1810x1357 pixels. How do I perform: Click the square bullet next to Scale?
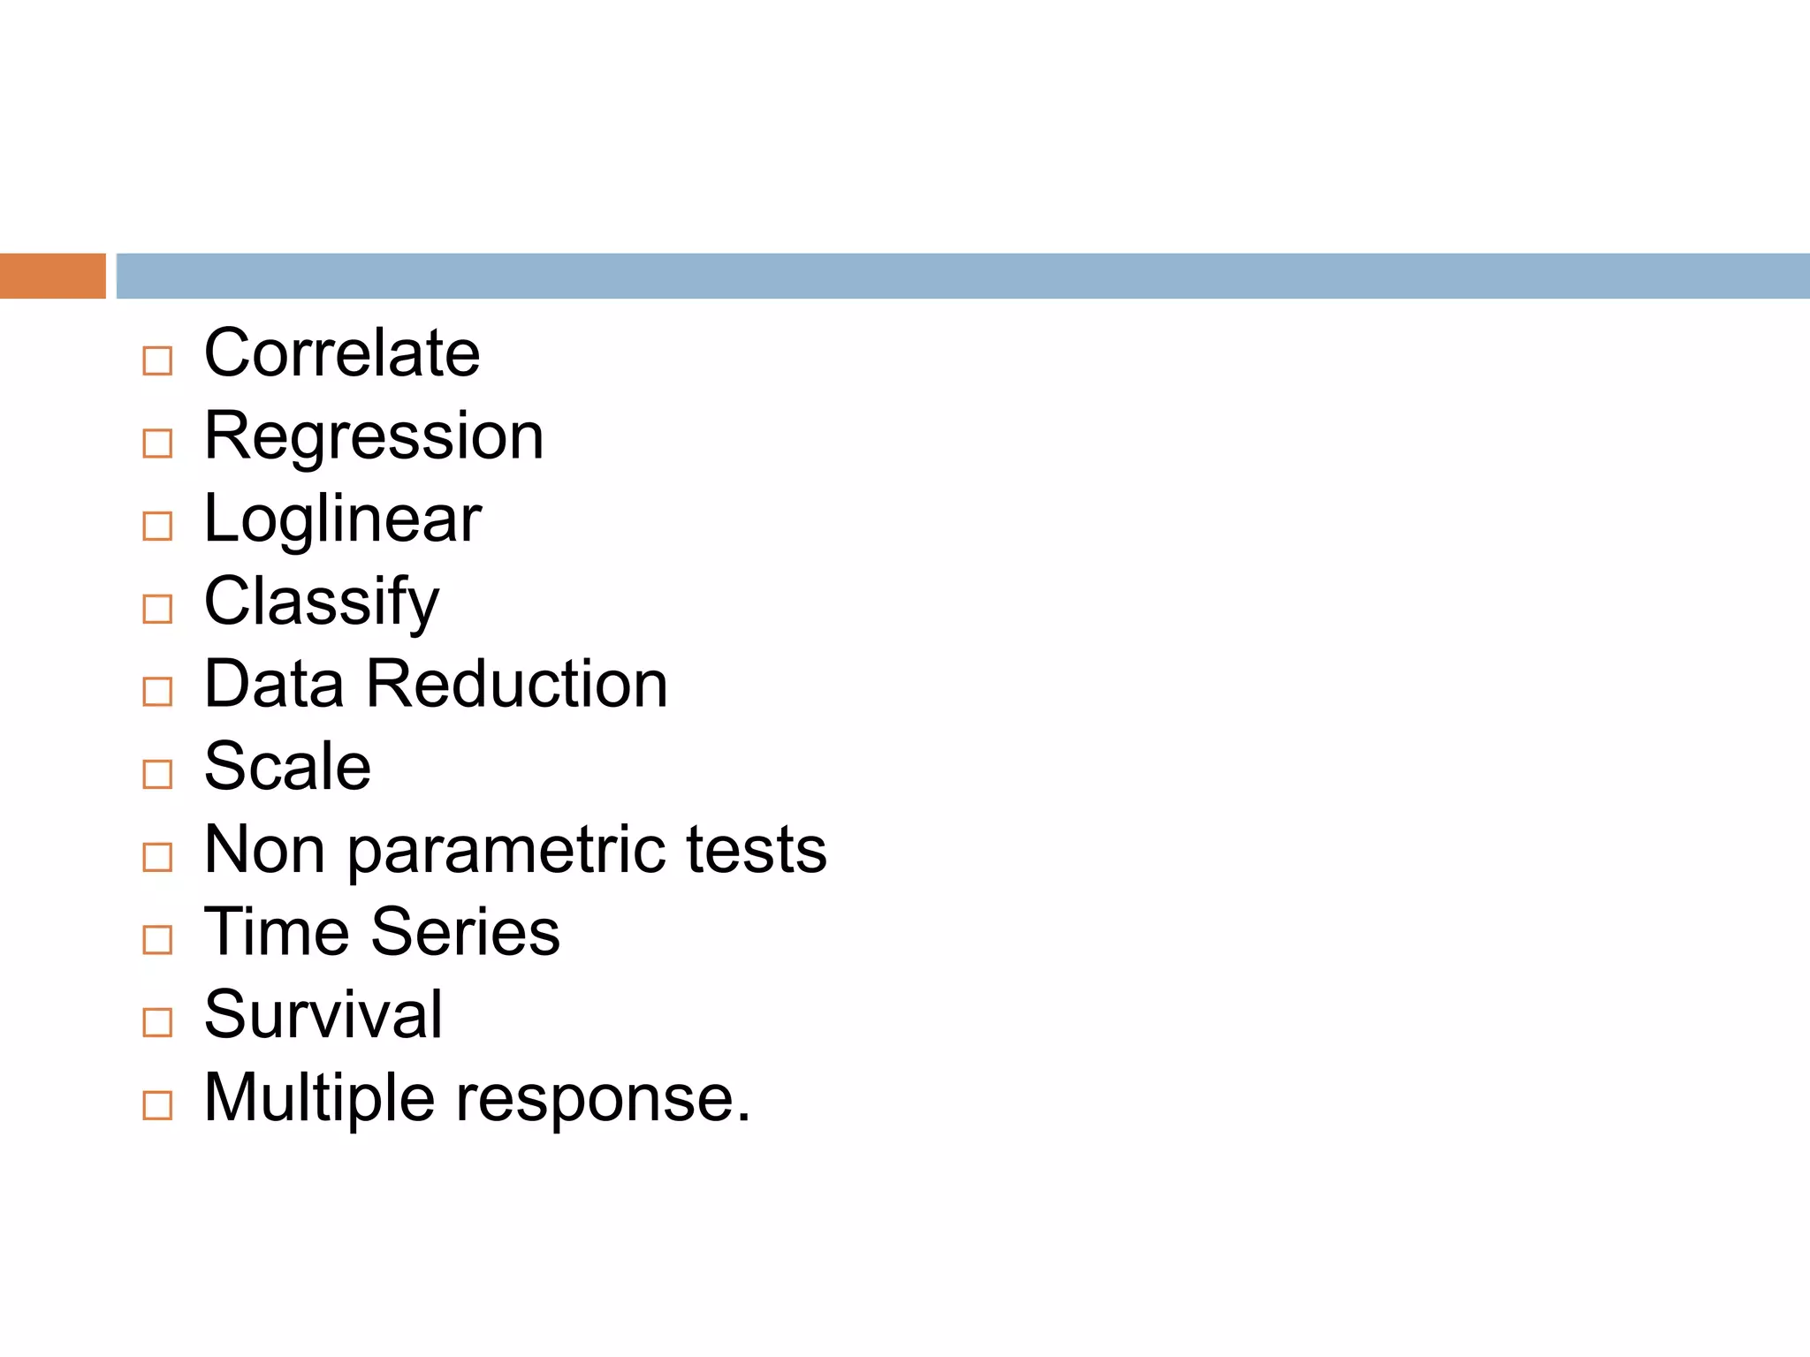tap(157, 774)
